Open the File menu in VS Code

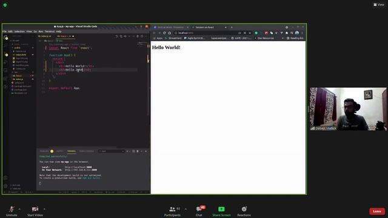pos(5,31)
